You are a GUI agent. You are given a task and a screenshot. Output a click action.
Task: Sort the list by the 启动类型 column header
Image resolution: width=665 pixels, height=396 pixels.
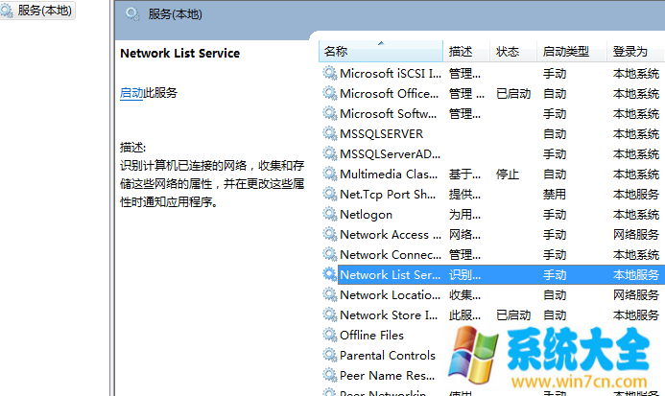(x=572, y=52)
